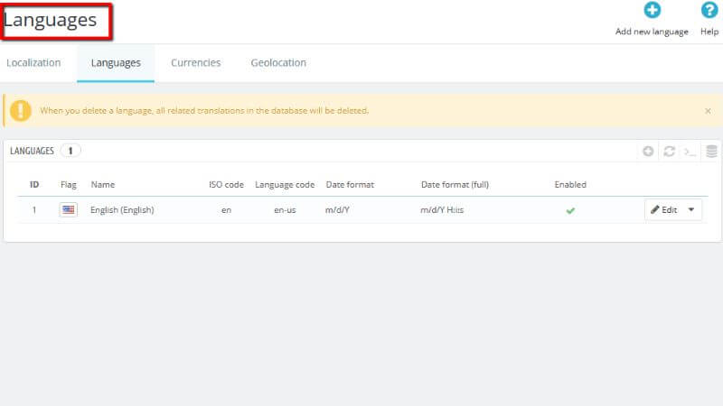Click the Add new language plus icon
Image resolution: width=723 pixels, height=406 pixels.
[652, 10]
